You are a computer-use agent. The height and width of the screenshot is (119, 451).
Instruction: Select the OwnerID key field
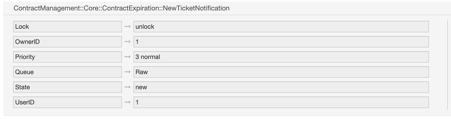click(x=67, y=42)
